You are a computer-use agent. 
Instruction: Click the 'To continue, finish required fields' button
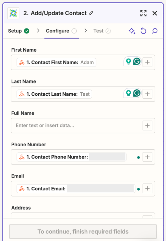coord(83,232)
